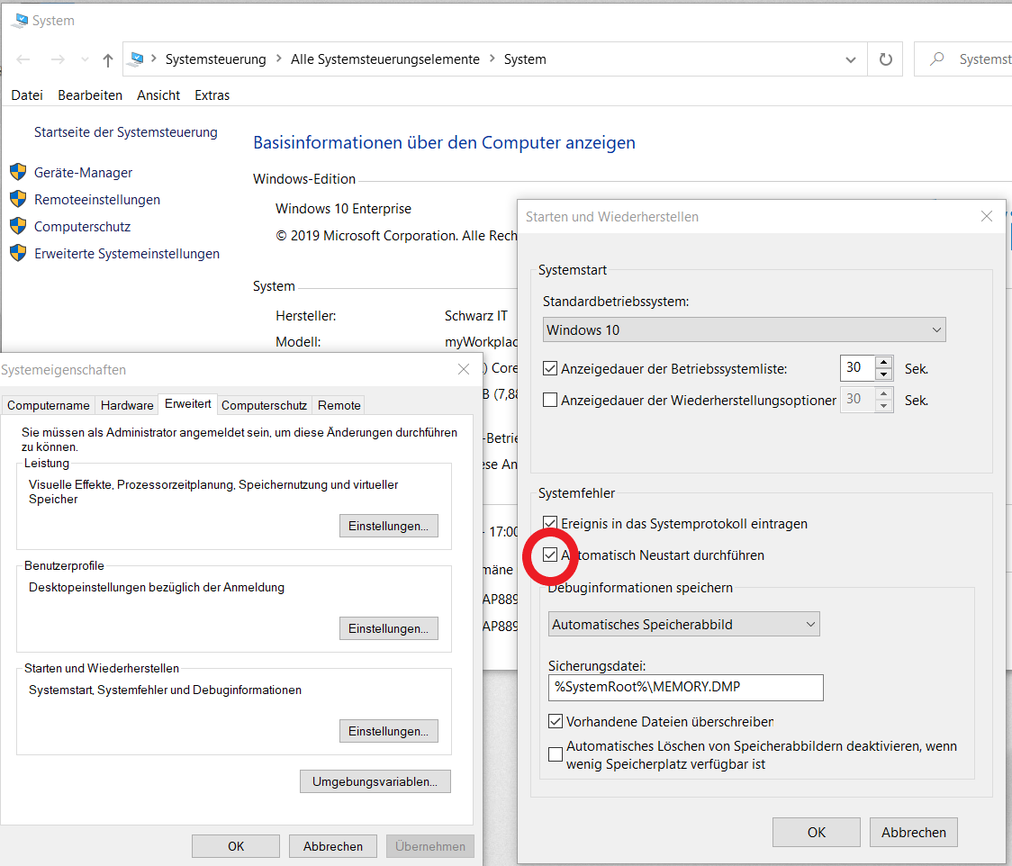This screenshot has height=866, width=1012.
Task: Click Abbrechen in Systemeigenschaften dialog
Action: click(x=333, y=846)
